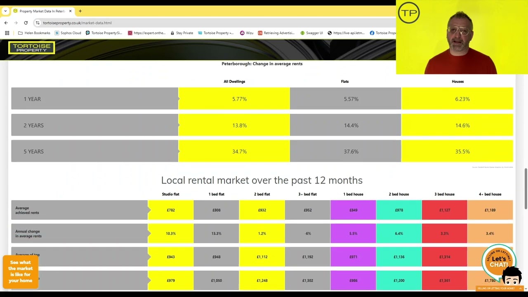This screenshot has width=528, height=297.
Task: Click the 2 bed house column header
Action: (x=398, y=194)
